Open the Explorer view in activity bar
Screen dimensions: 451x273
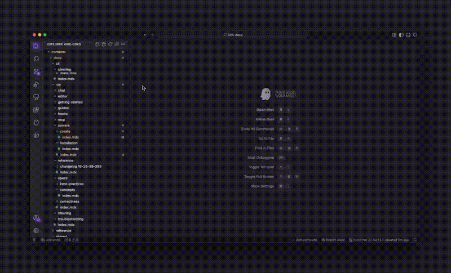tap(36, 46)
